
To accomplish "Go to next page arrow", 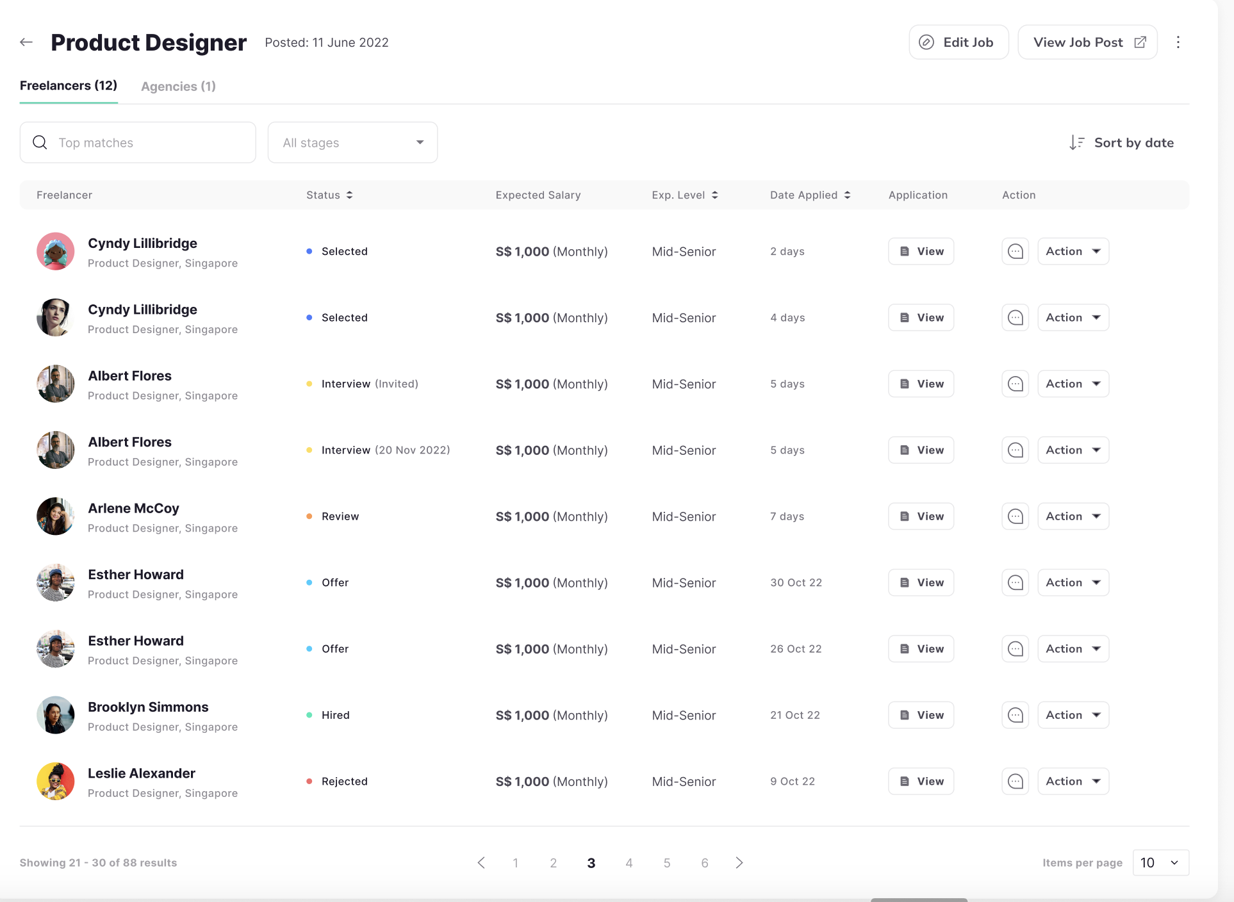I will coord(739,863).
